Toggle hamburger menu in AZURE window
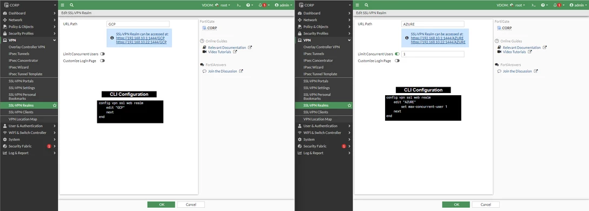 point(358,5)
